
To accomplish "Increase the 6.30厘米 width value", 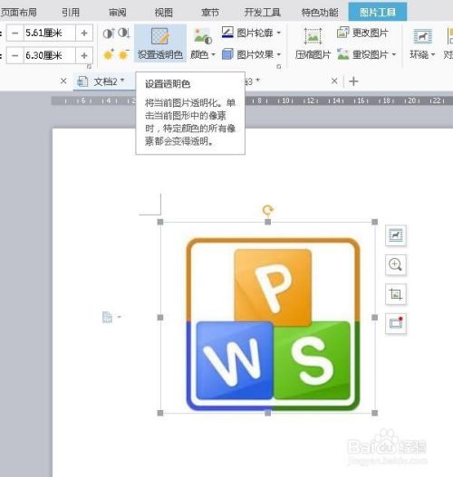I will [84, 56].
